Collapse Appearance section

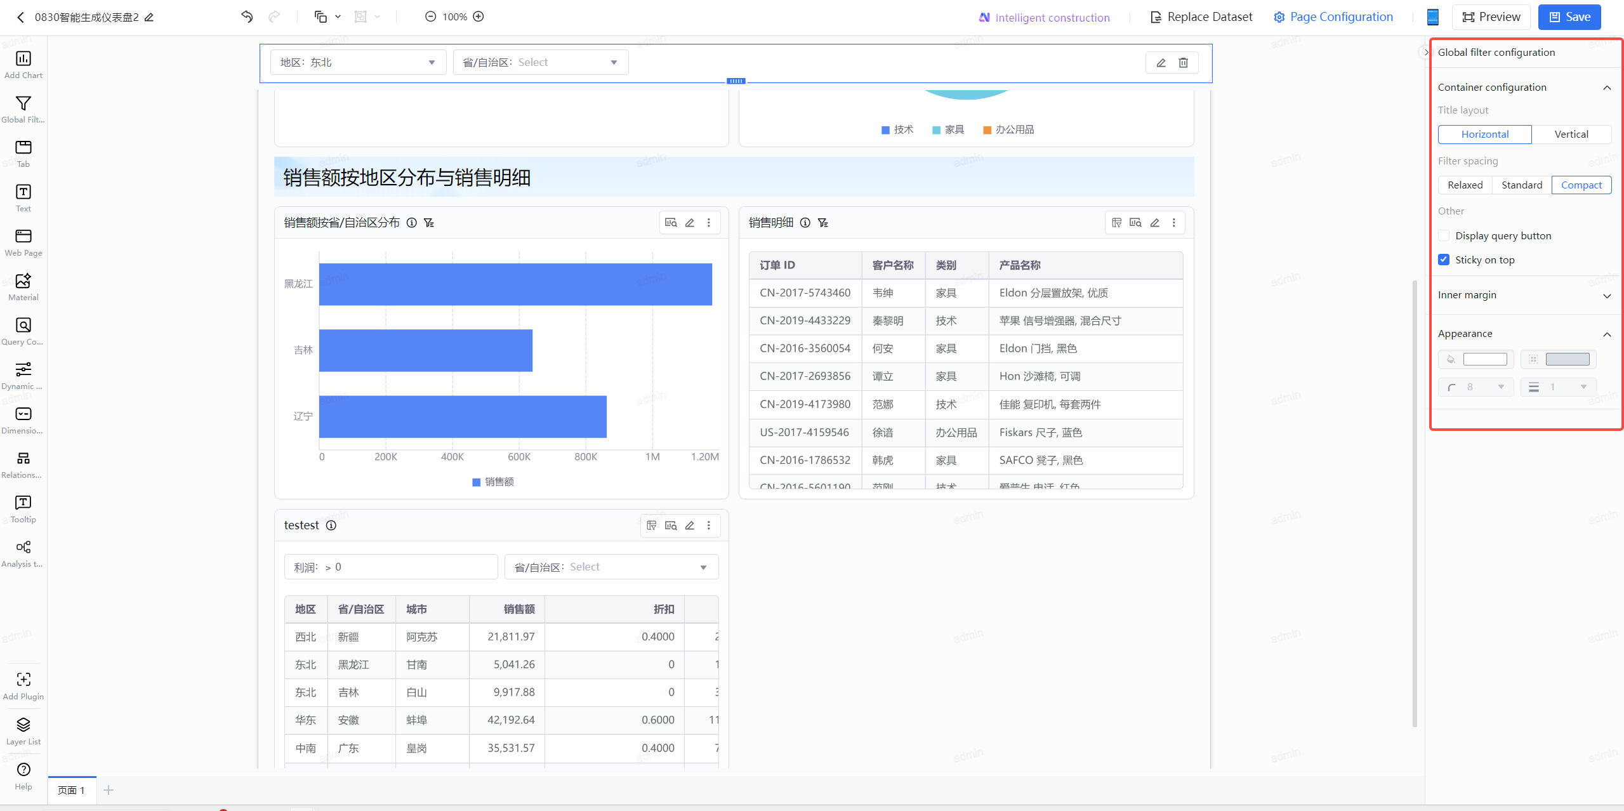coord(1606,334)
